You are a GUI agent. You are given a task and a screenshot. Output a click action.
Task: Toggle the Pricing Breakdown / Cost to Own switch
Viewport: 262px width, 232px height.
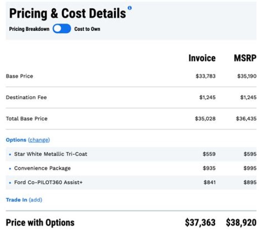click(62, 29)
